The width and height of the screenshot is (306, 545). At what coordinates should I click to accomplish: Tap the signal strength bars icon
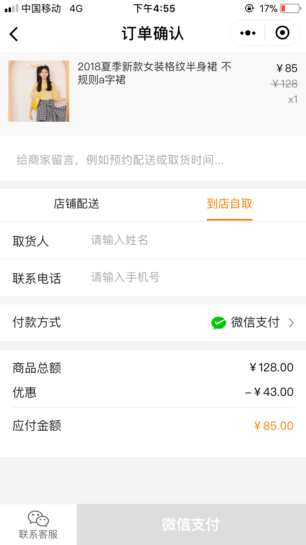pos(11,9)
